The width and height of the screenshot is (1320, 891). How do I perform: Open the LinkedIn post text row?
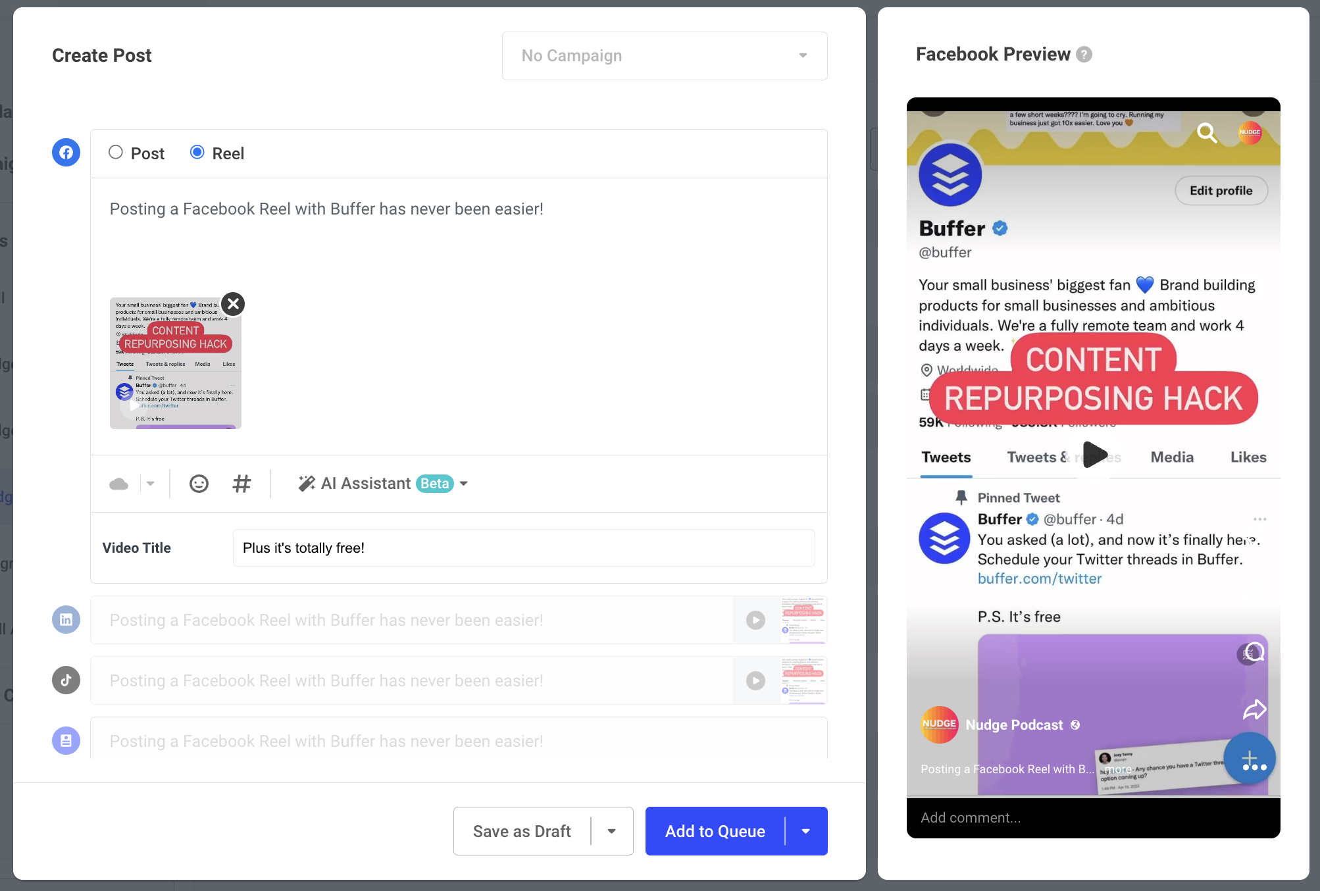pyautogui.click(x=411, y=620)
